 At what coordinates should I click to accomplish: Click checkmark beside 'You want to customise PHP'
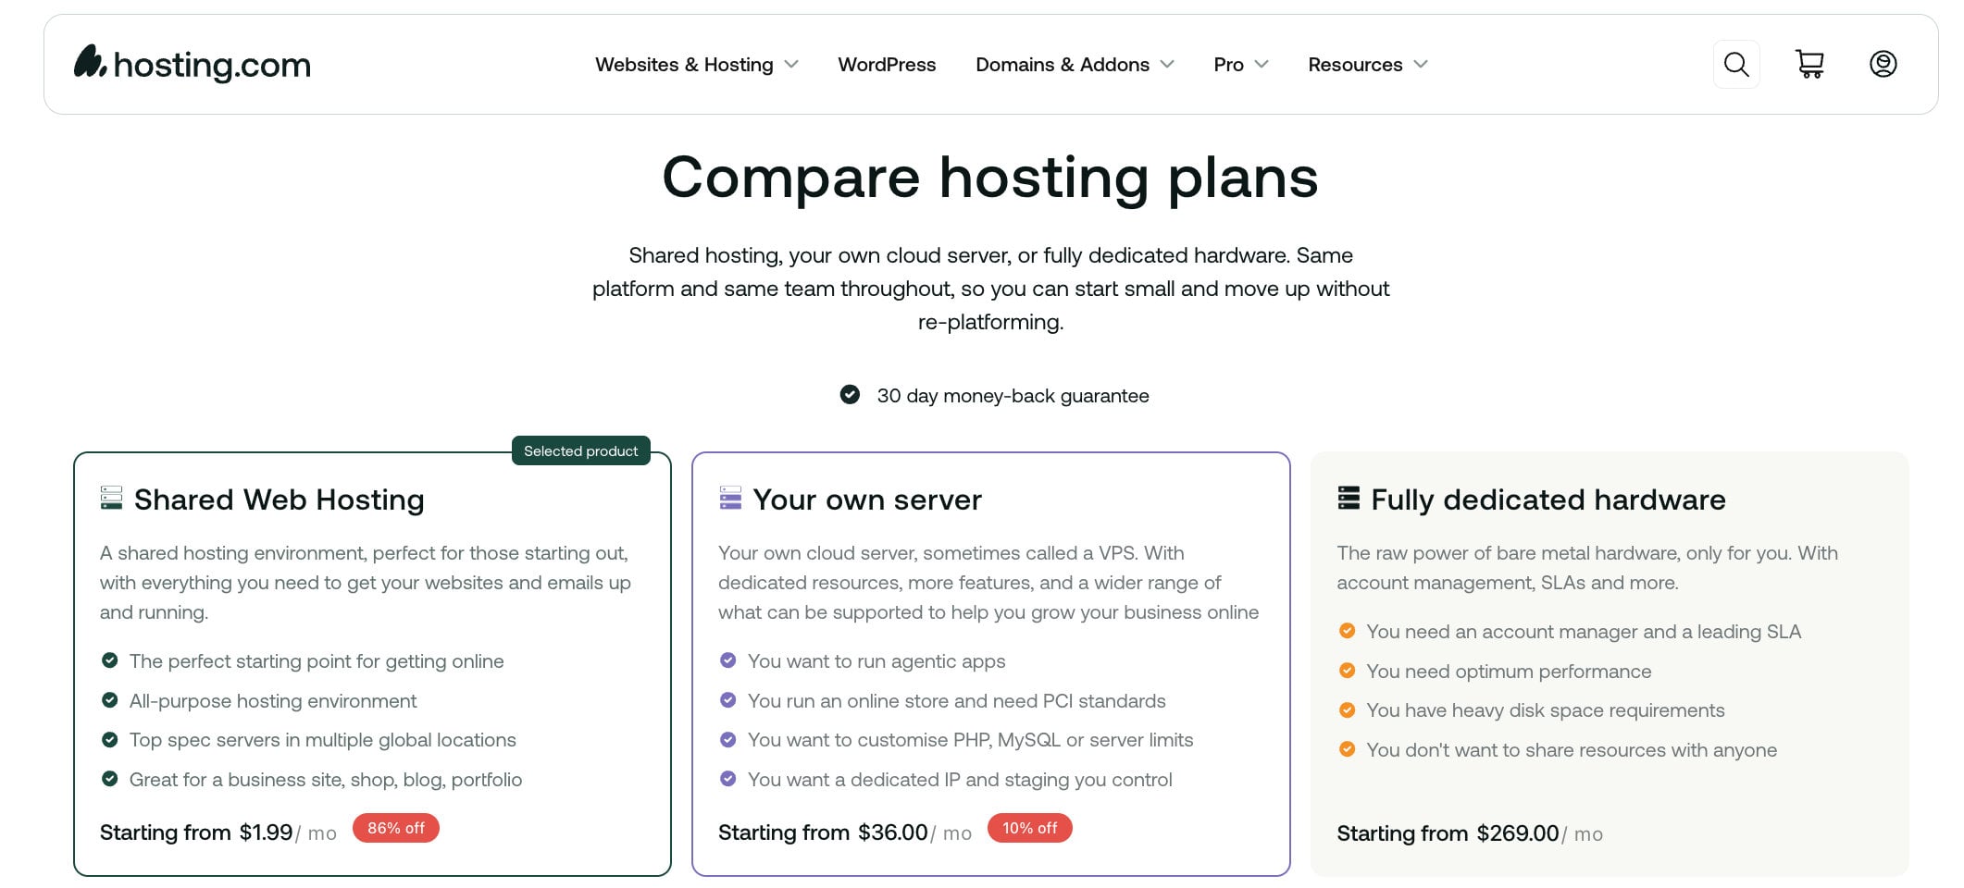[727, 740]
